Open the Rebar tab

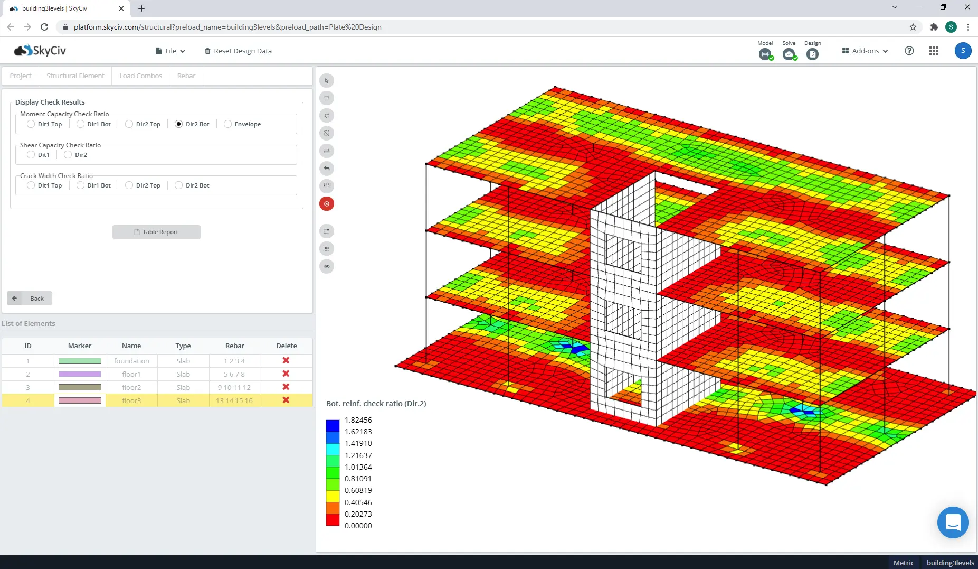coord(186,76)
